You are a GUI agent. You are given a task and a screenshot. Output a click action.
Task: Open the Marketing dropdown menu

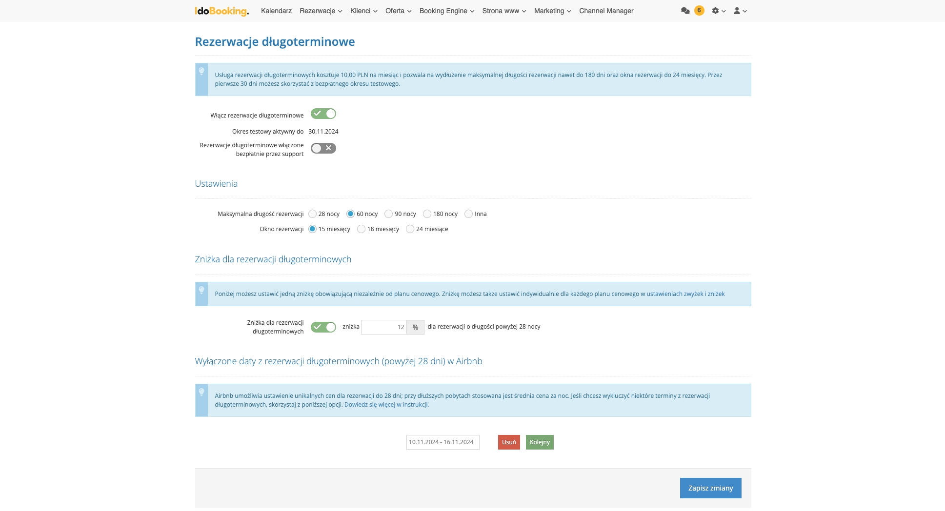pos(552,11)
